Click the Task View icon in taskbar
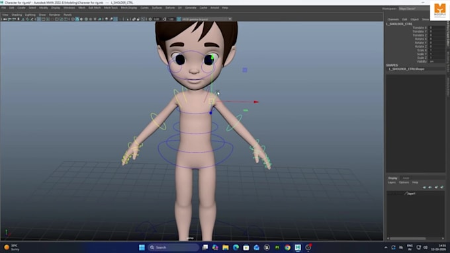Viewport: 450px width, 253px height. point(205,247)
